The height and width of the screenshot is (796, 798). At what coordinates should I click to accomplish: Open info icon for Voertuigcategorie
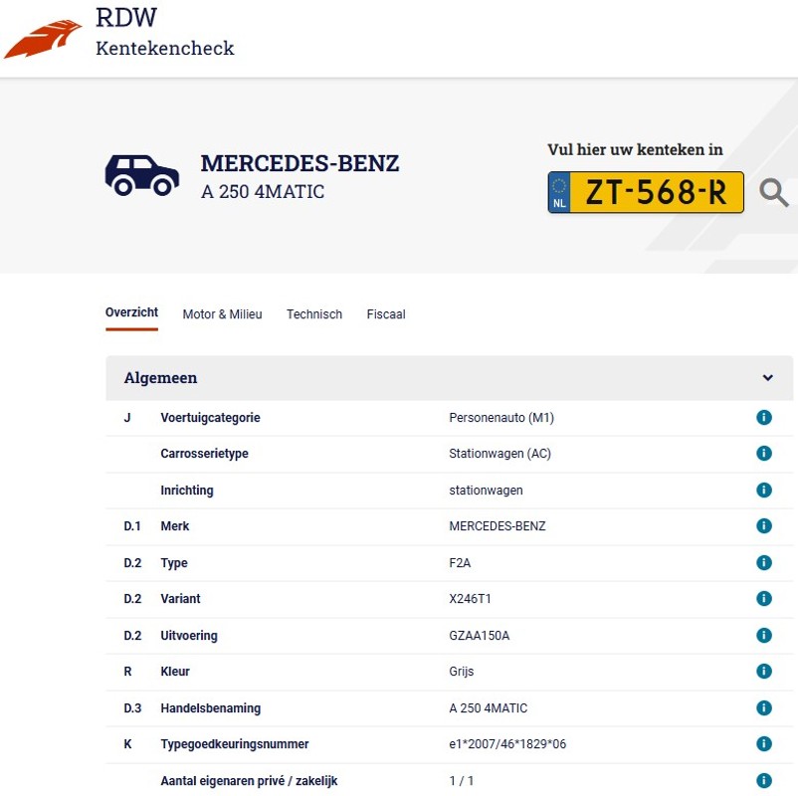(x=764, y=417)
